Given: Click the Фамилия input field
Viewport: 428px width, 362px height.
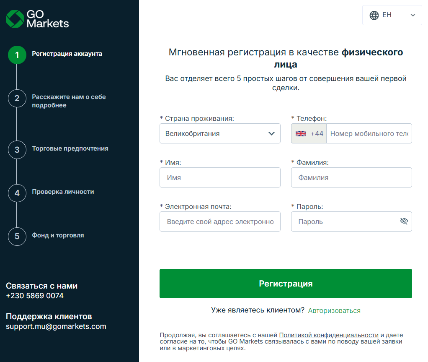Looking at the screenshot, I should [351, 177].
